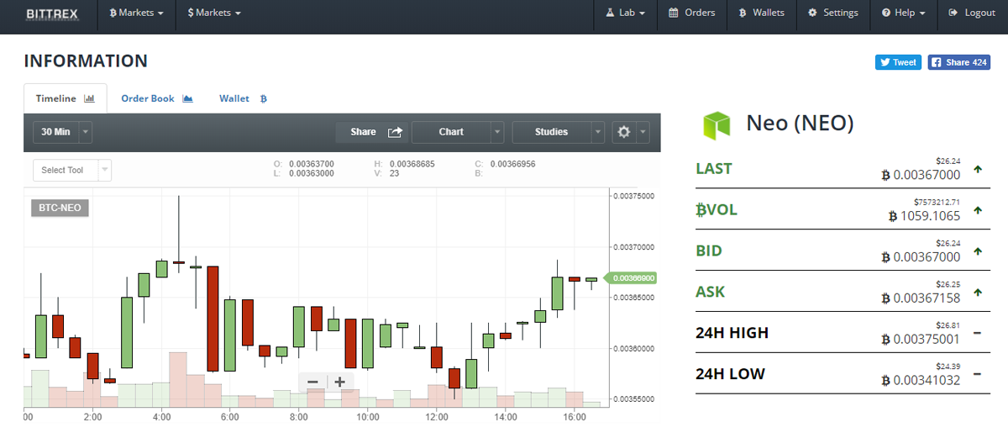This screenshot has height=438, width=1008.
Task: Open the Bitcoin Markets menu
Action: (137, 13)
